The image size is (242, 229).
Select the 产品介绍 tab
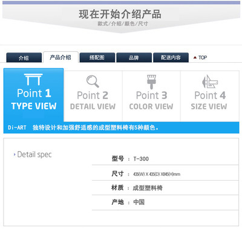pyautogui.click(x=60, y=57)
